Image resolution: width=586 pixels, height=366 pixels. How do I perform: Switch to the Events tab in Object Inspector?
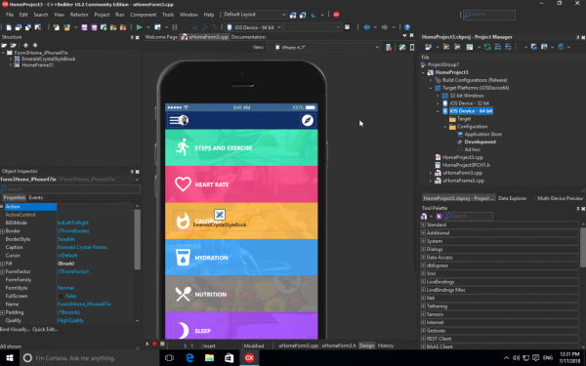tap(36, 197)
